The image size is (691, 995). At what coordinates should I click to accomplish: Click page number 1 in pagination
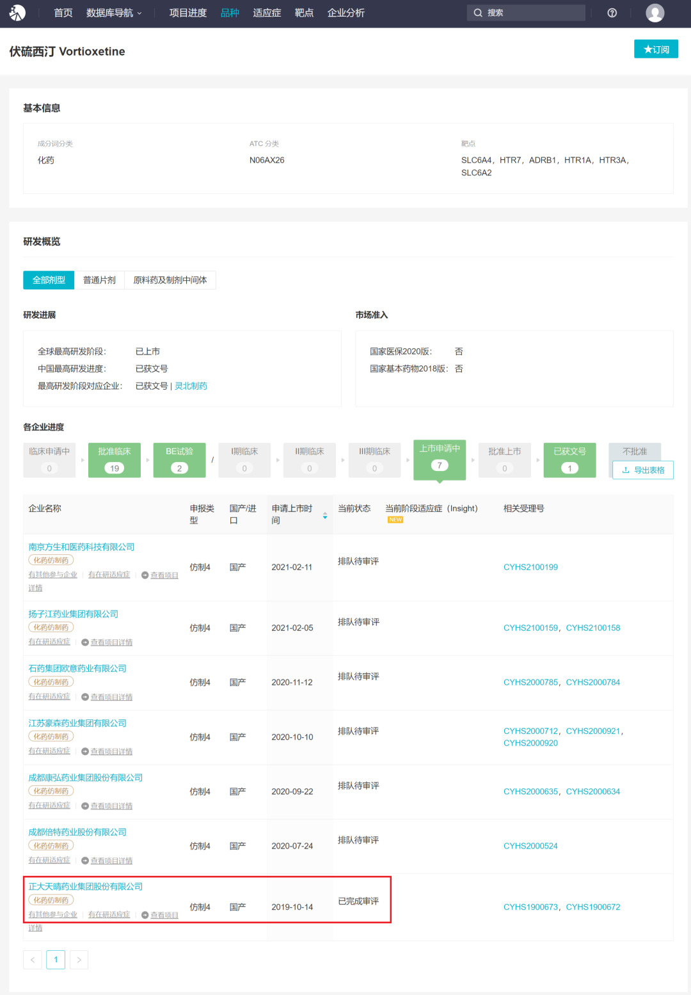tap(56, 959)
